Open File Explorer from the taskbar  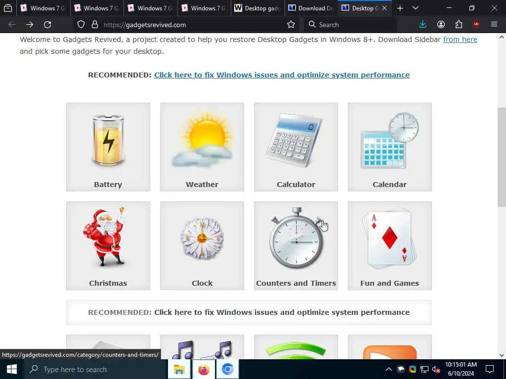click(179, 369)
